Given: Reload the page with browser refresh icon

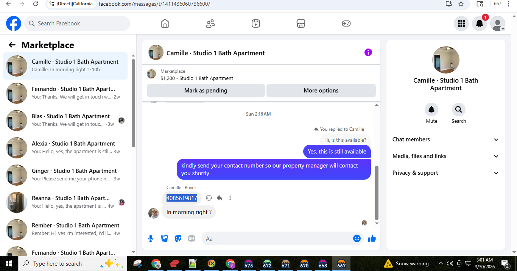Looking at the screenshot, I should (36, 4).
